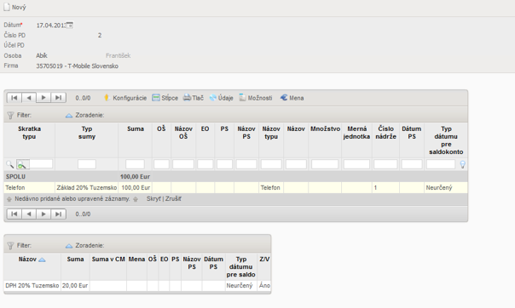Open Možnosti options

tap(256, 98)
